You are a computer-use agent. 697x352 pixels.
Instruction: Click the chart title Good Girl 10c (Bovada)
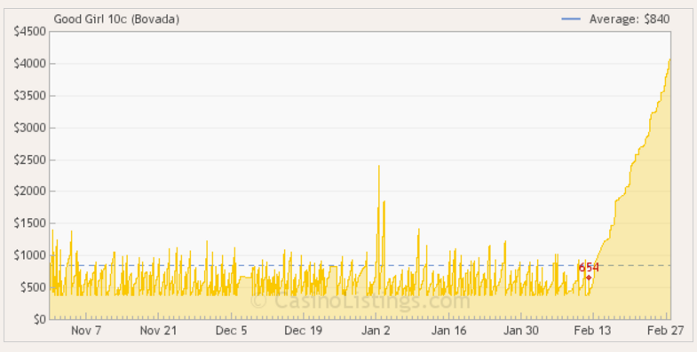pos(116,20)
